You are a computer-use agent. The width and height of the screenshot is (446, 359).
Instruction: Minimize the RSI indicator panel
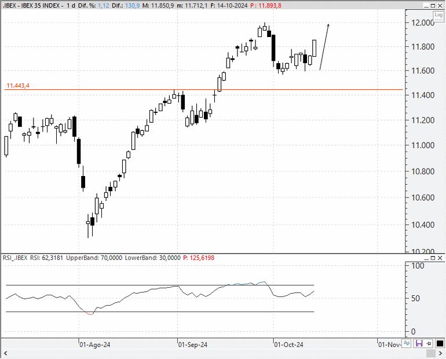426,258
